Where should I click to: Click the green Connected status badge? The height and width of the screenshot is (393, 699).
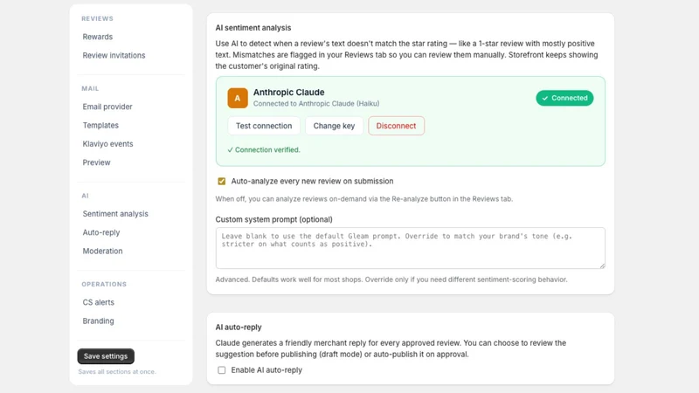pyautogui.click(x=564, y=98)
